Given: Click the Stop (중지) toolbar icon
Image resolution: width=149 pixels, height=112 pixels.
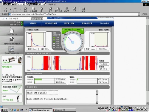Looking at the screenshot, I should click(25, 10).
